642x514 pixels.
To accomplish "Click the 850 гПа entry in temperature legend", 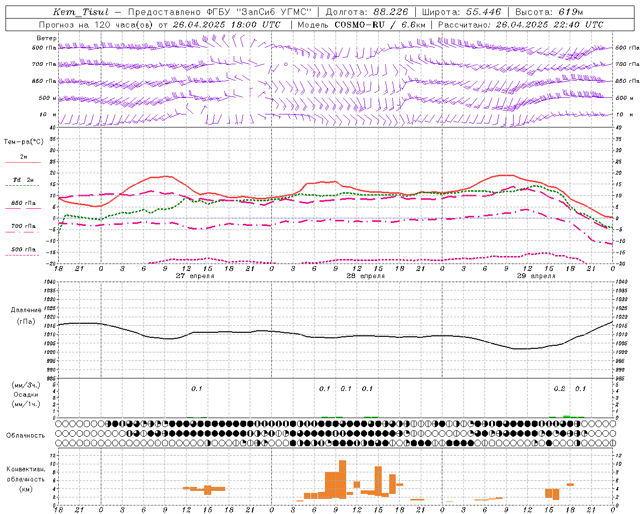I will click(x=23, y=203).
